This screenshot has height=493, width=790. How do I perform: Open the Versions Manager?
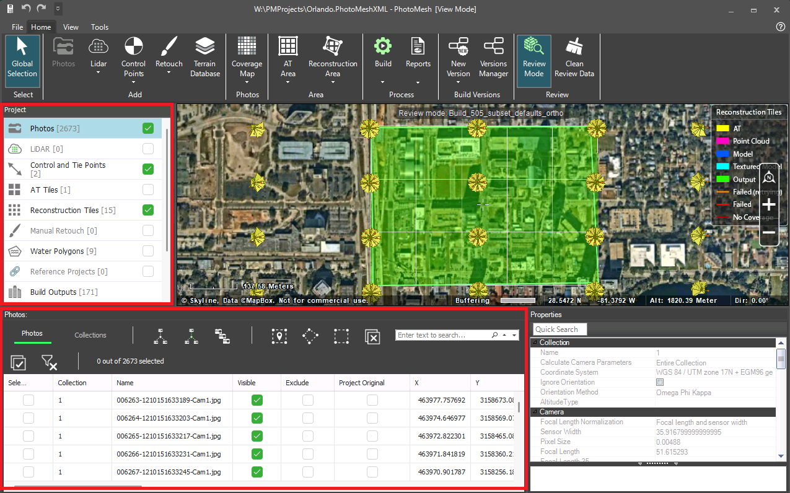coord(493,58)
